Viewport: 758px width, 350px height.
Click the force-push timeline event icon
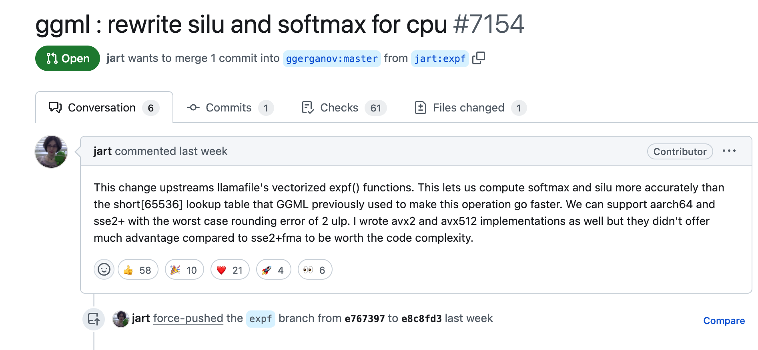(94, 319)
